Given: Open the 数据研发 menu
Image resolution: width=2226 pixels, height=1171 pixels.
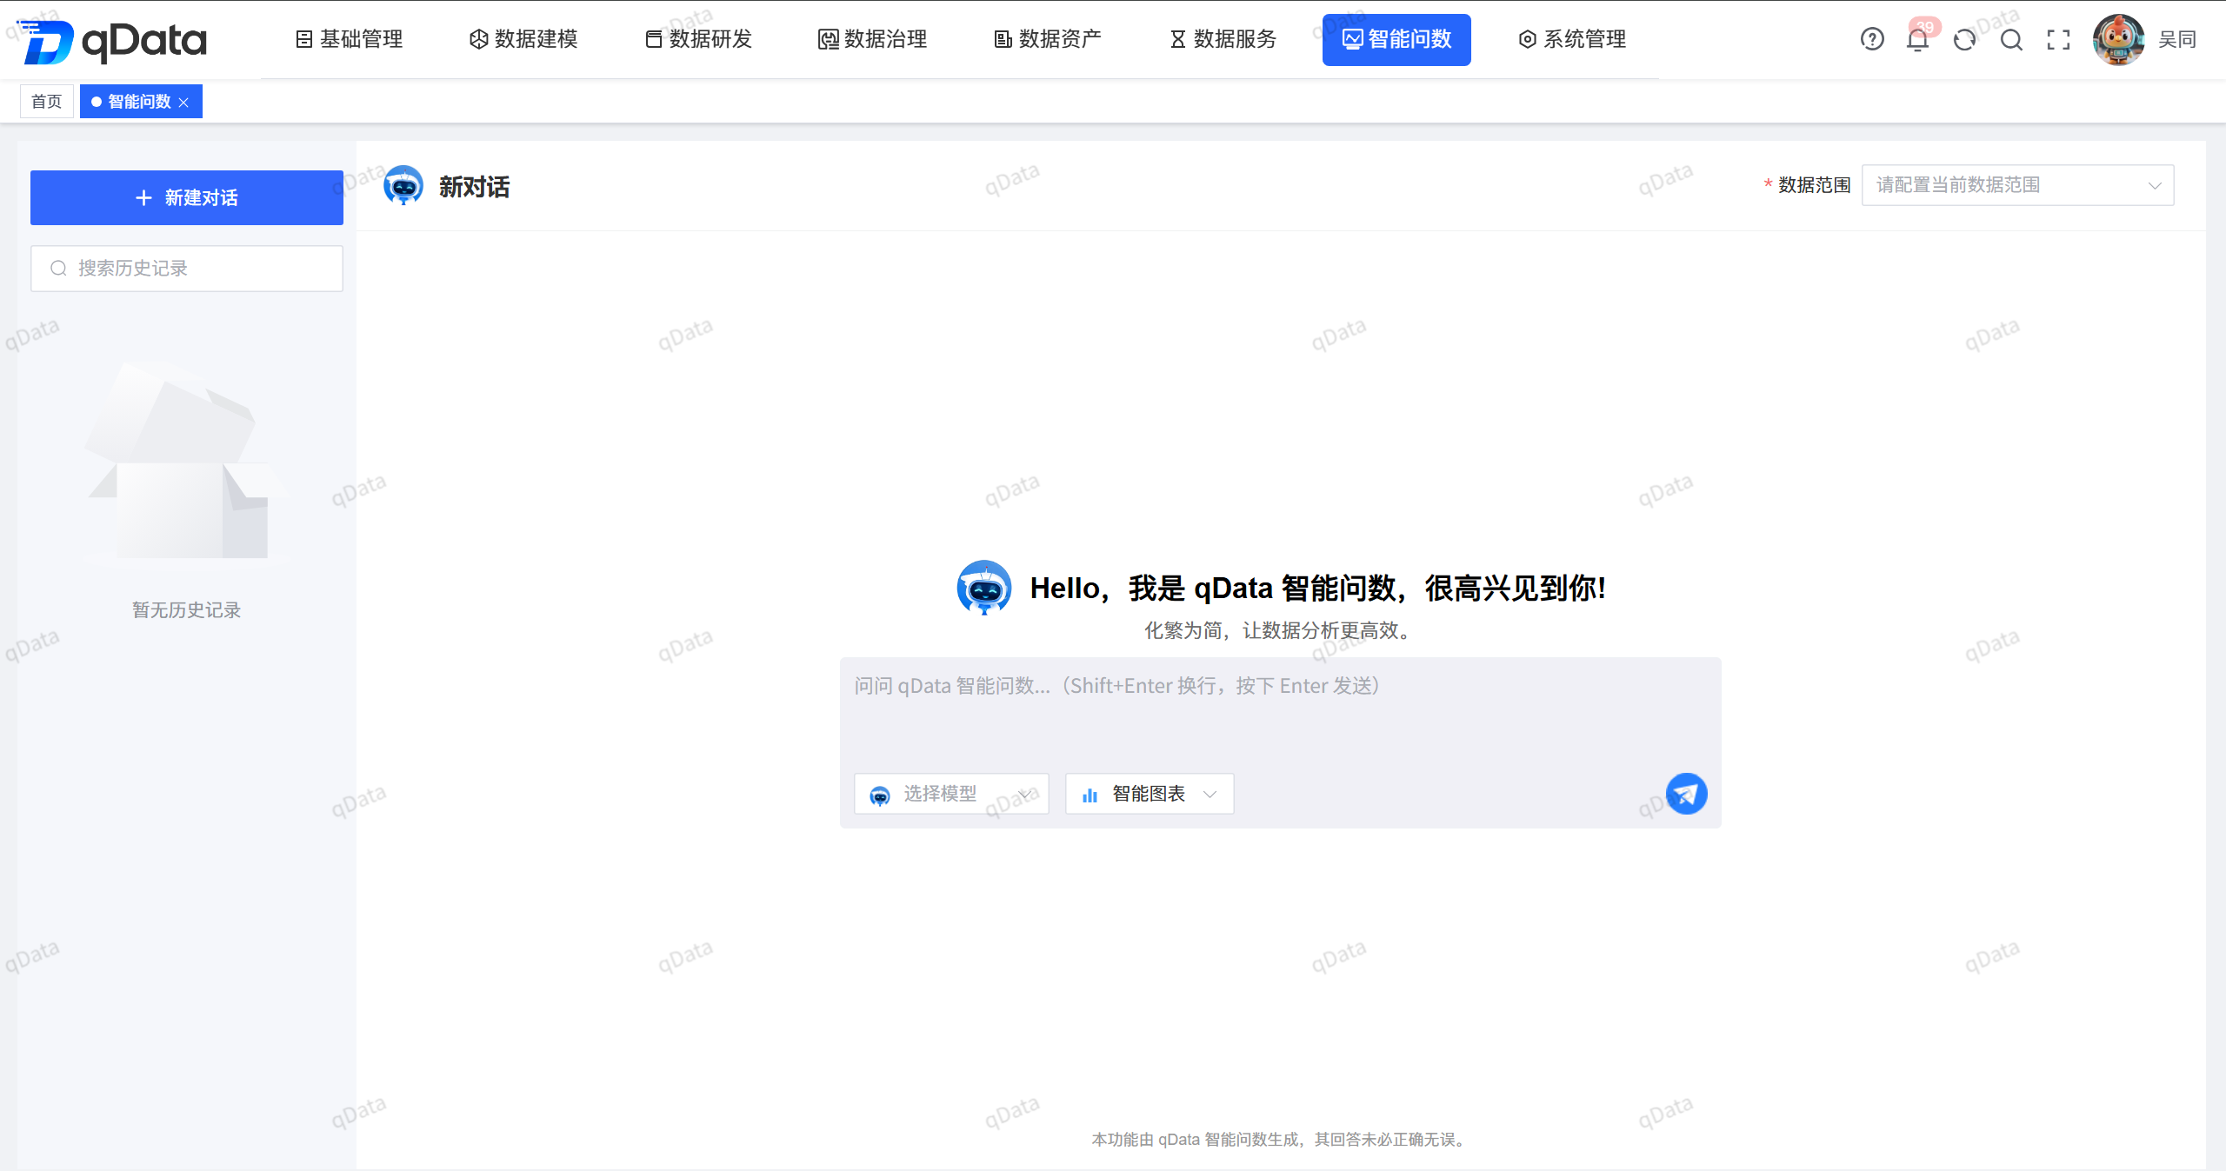Looking at the screenshot, I should click(698, 39).
